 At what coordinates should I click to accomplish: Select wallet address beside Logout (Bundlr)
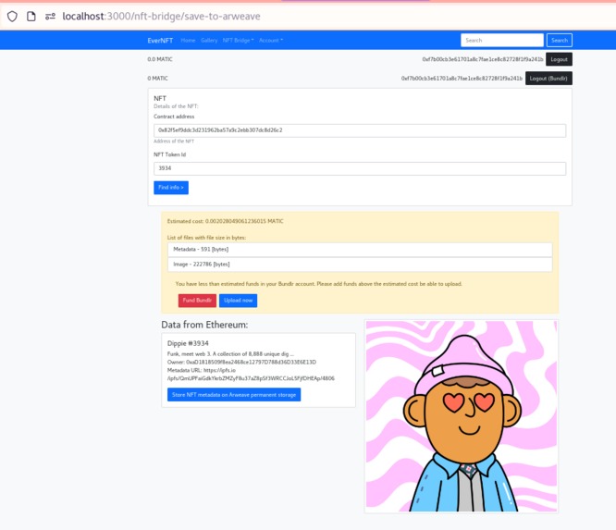coord(462,79)
